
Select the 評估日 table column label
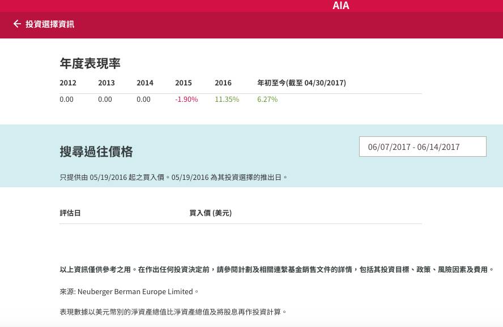tap(70, 213)
